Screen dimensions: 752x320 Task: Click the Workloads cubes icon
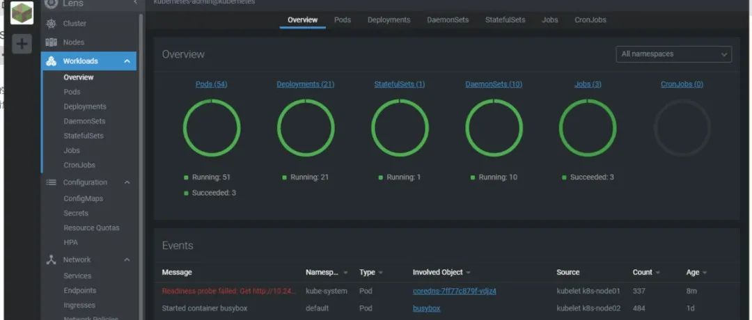click(52, 61)
